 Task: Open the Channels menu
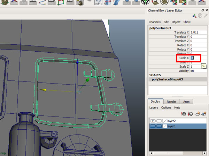click(x=155, y=22)
